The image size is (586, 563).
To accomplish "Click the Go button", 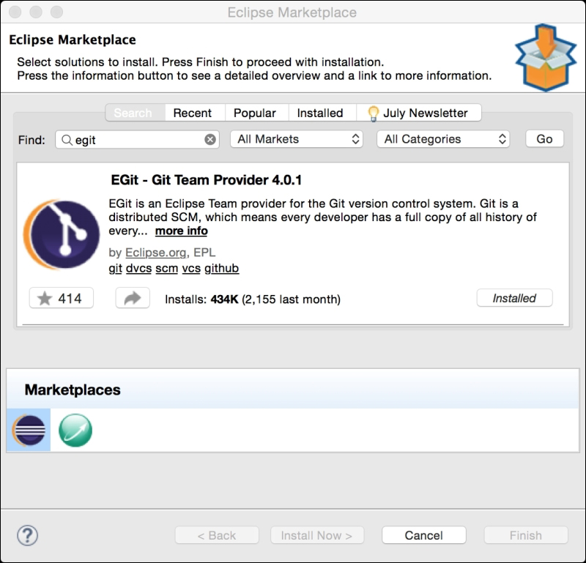I will pyautogui.click(x=544, y=139).
